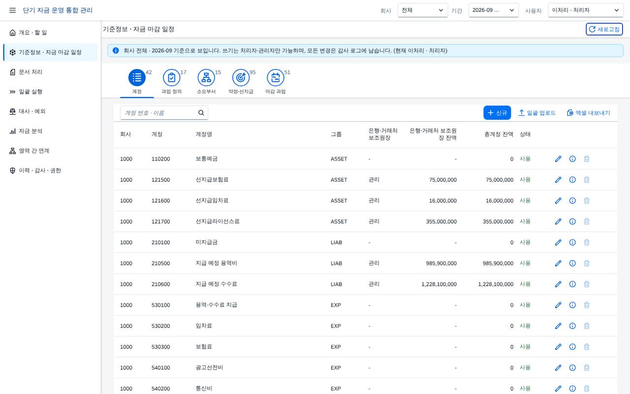
Task: Click the 총계정 잔액 column header
Action: [x=499, y=134]
